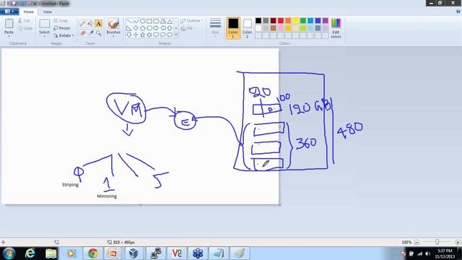Select the Fill with color bucket tool
The width and height of the screenshot is (462, 260).
(x=90, y=24)
